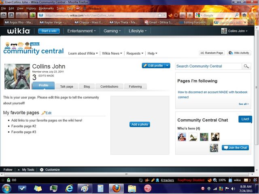This screenshot has width=259, height=194.
Task: Click the Wikia logo
Action: 19,31
